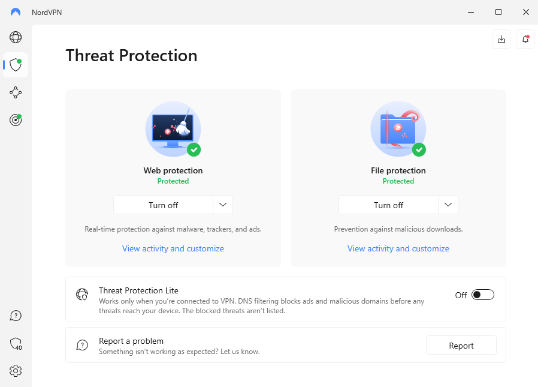
Task: Select the Threat Protection shield icon
Action: point(16,65)
